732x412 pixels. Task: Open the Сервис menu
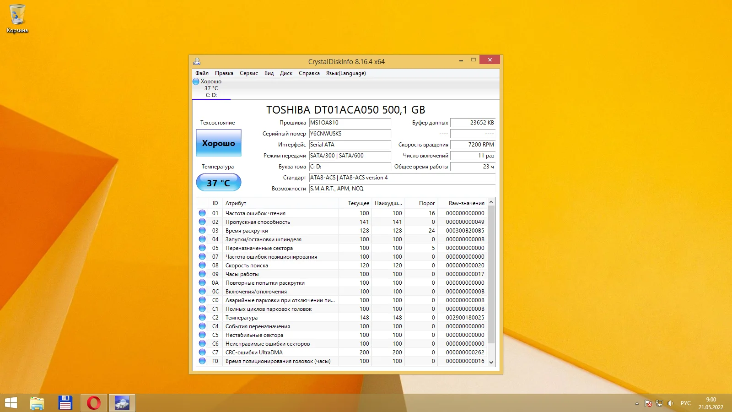249,73
